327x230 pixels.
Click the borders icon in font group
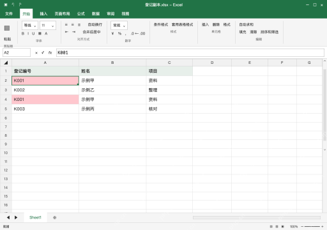click(40, 33)
